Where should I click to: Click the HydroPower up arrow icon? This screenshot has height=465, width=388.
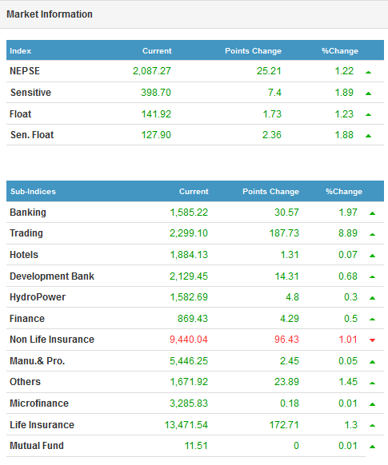373,298
